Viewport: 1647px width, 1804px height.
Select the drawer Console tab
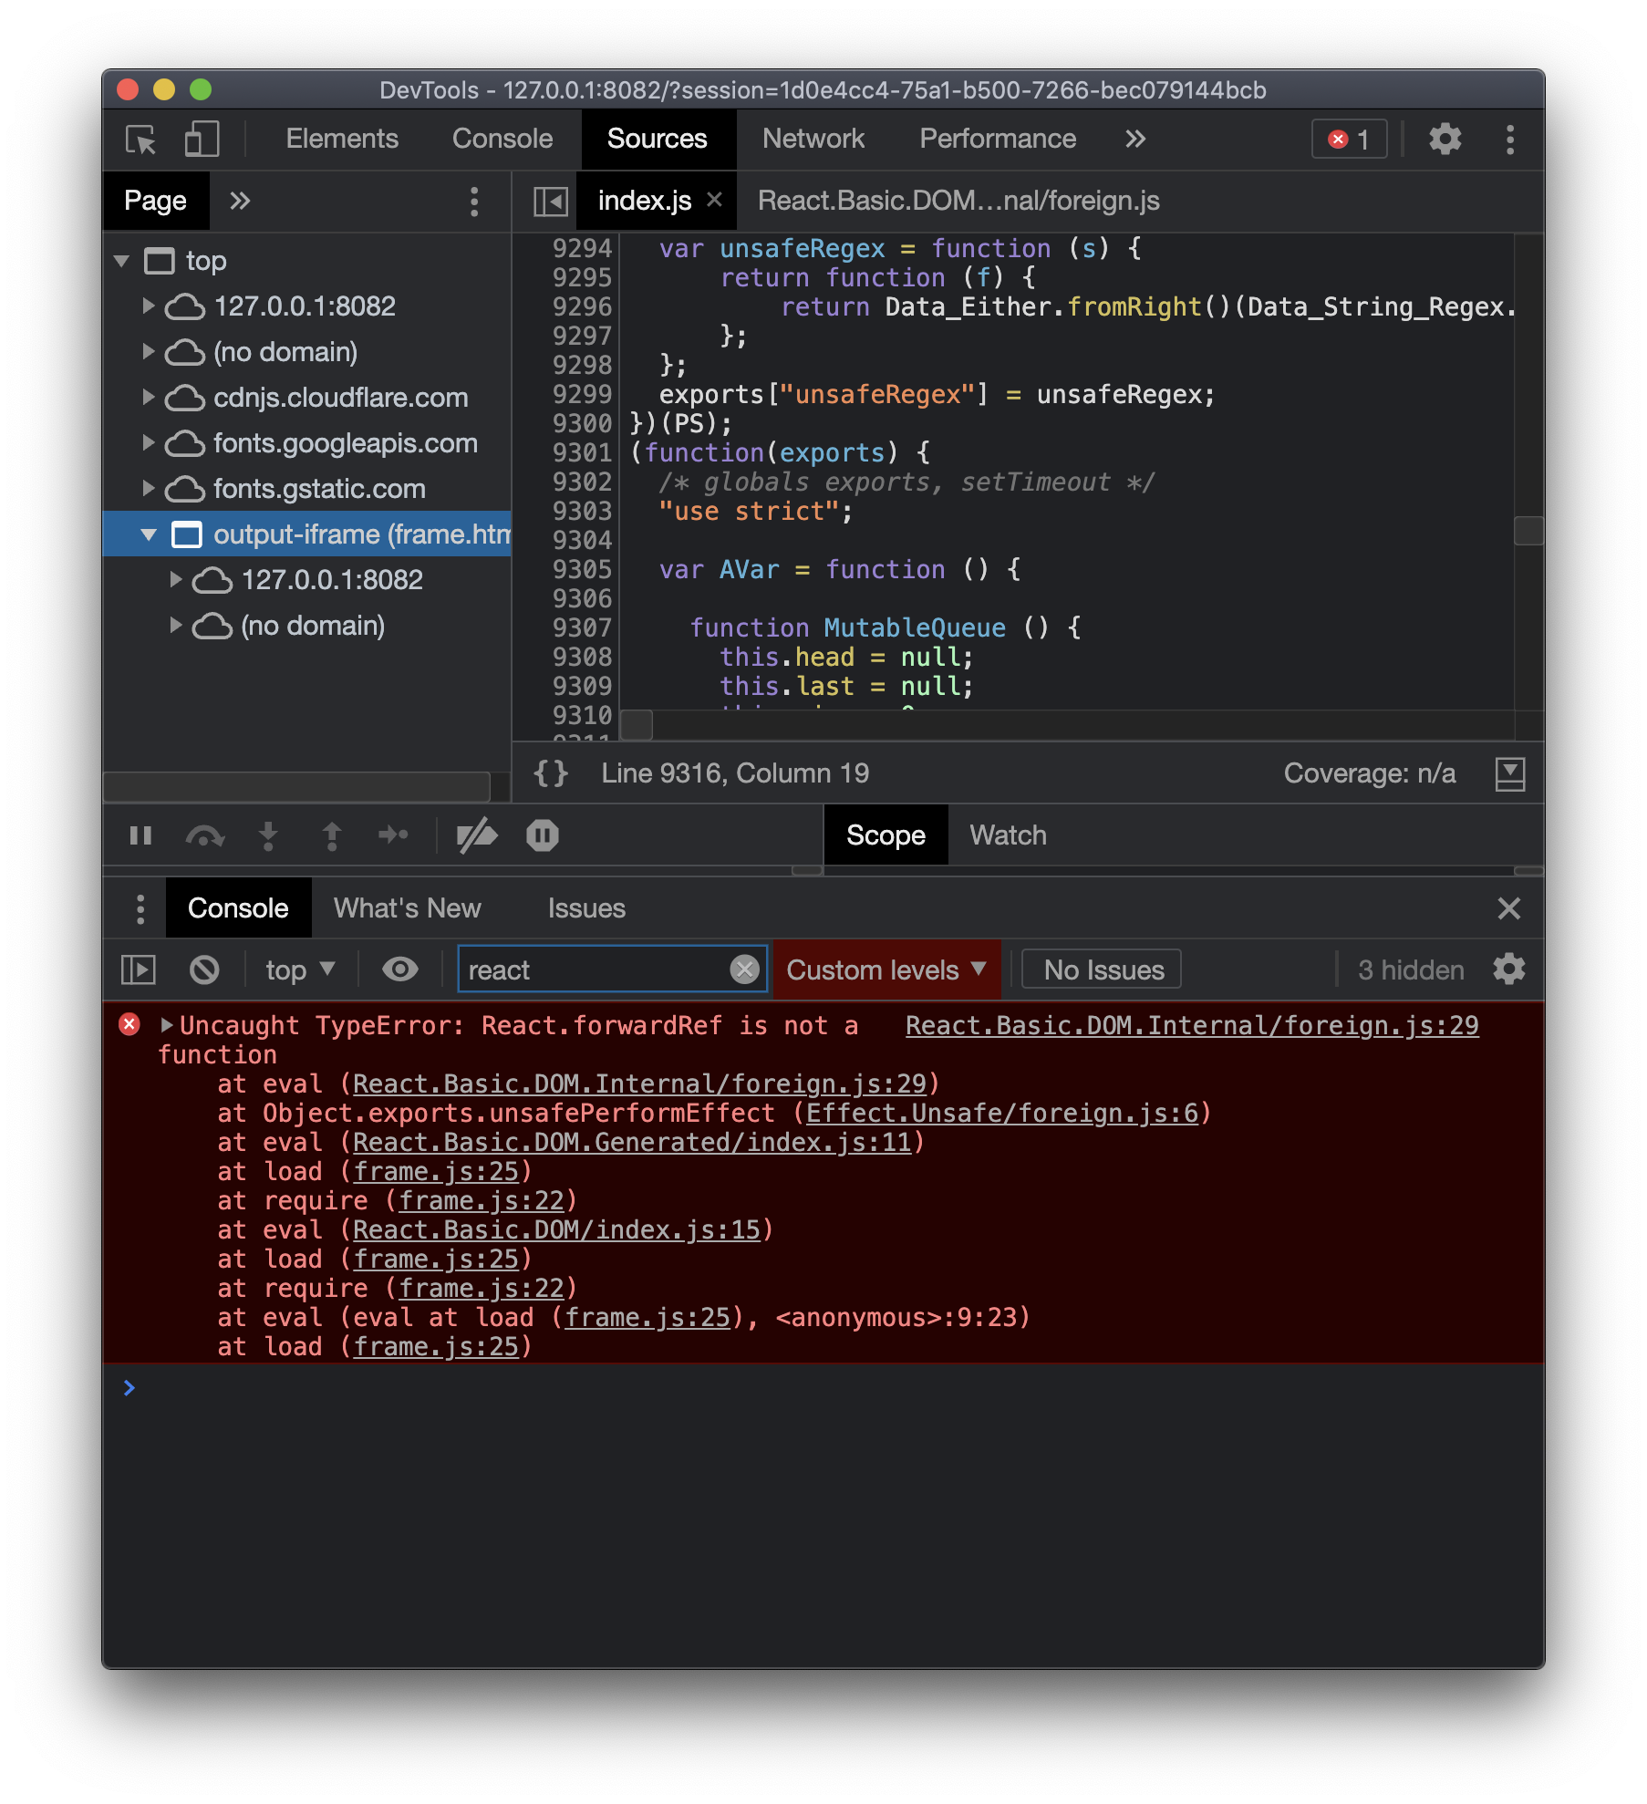pos(238,908)
